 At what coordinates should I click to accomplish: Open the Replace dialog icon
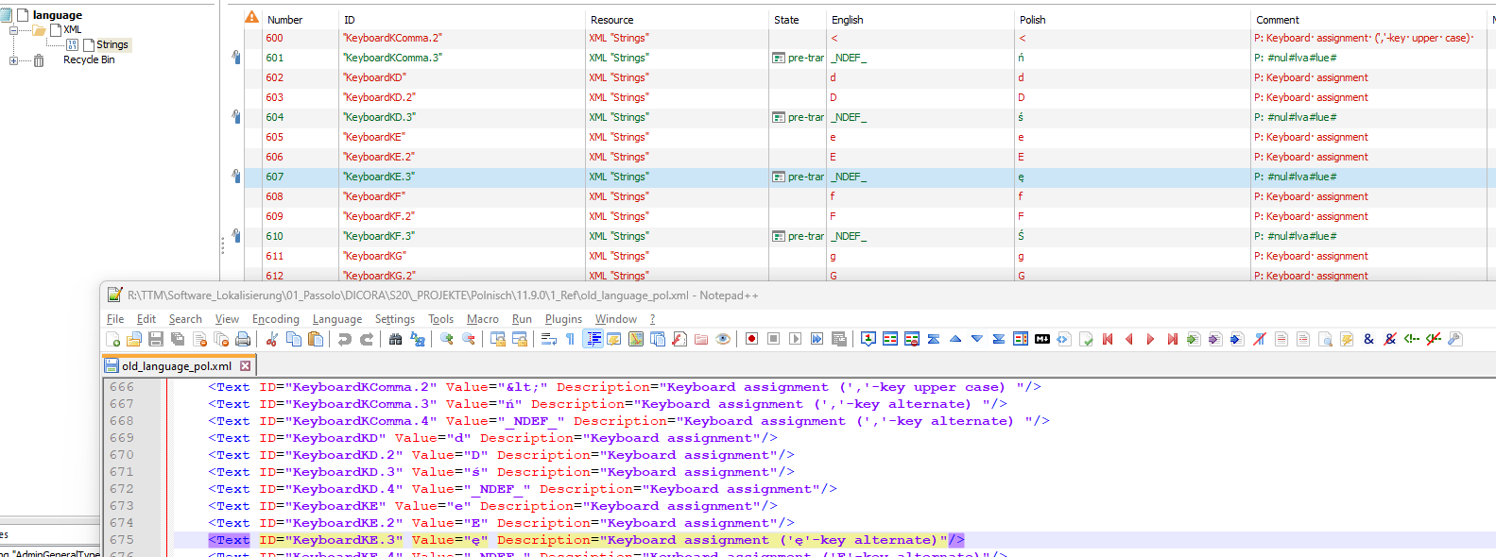(418, 340)
